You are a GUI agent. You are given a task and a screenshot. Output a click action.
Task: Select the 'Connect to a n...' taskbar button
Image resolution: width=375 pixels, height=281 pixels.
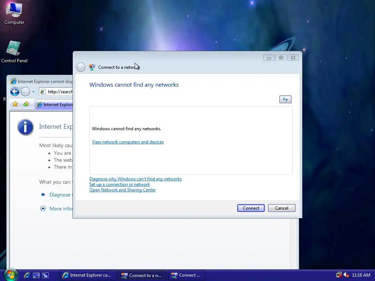tap(142, 275)
